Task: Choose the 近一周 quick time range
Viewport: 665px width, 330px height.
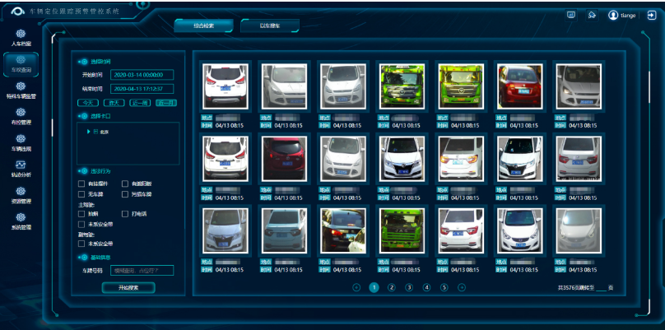Action: pyautogui.click(x=140, y=103)
